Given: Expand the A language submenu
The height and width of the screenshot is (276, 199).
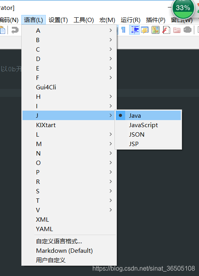Looking at the screenshot, I should point(69,30).
